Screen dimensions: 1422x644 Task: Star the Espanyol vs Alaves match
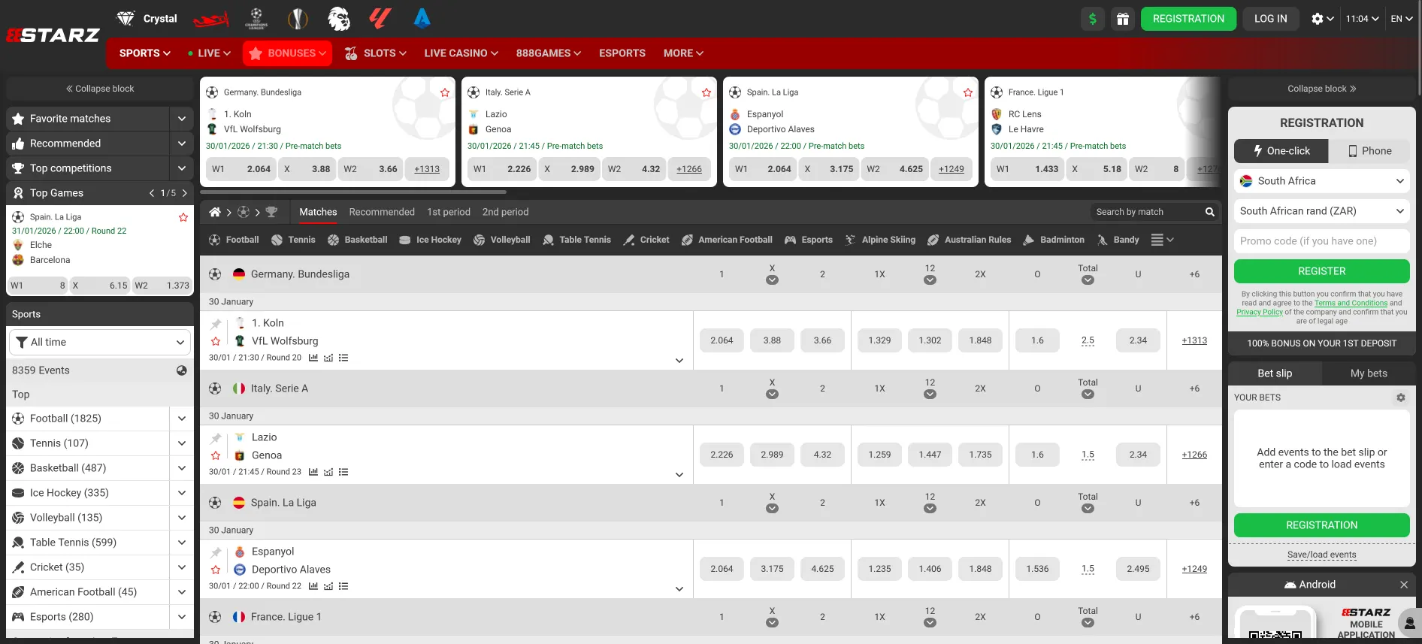216,570
